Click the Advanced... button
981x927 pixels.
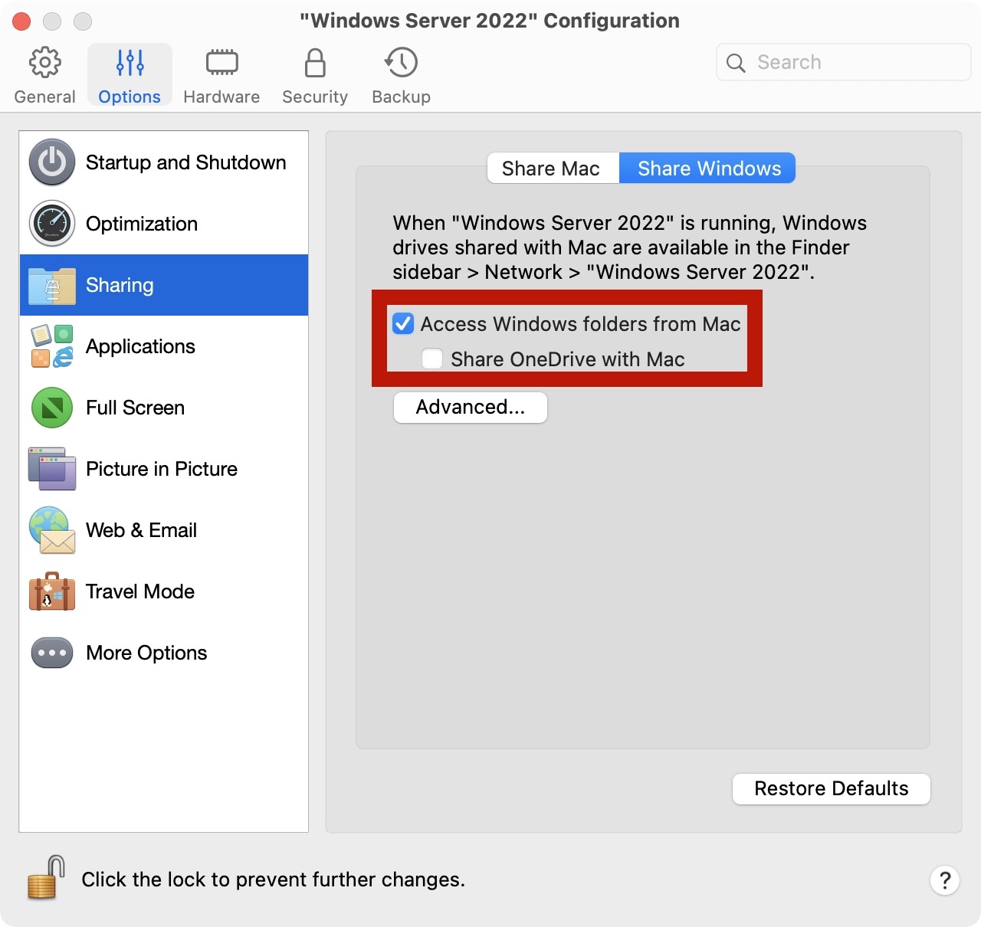tap(470, 408)
